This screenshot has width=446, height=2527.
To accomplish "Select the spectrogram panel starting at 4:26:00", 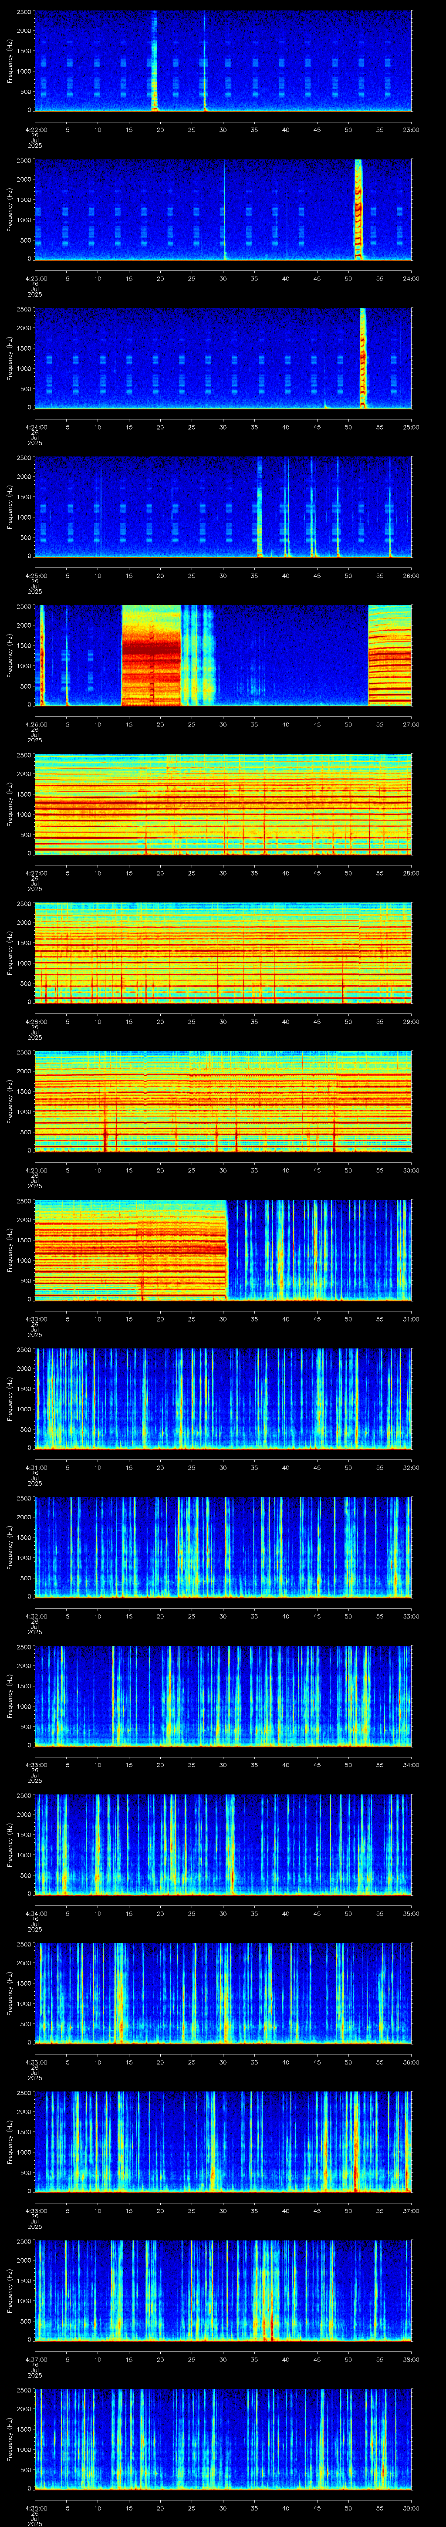I will (x=223, y=655).
